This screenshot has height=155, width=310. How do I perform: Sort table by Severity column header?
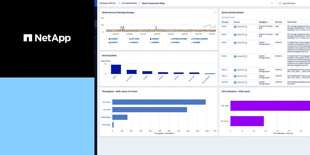tap(279, 22)
